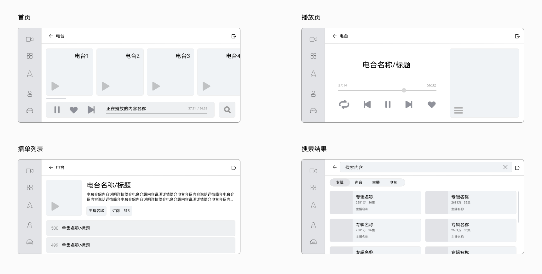Play the radio cover on 播单列表
Viewport: 542px width, 274px height.
click(55, 206)
